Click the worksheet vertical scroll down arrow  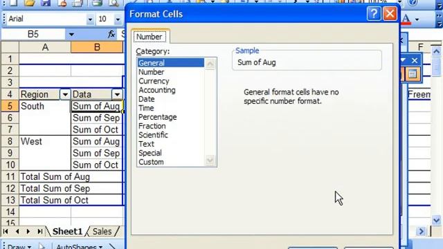437,220
